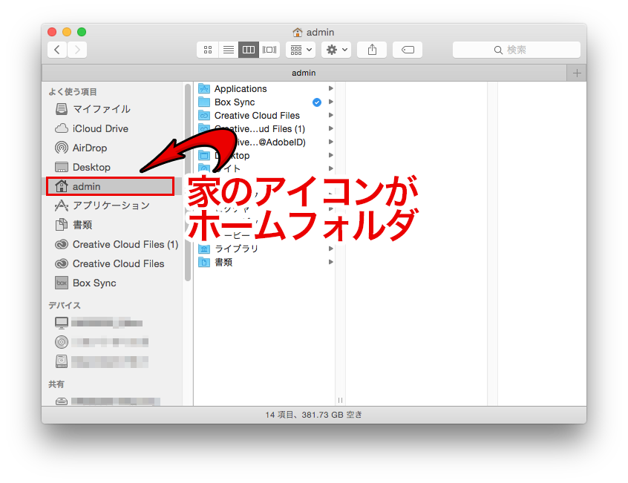Add a new tab with plus button
Image resolution: width=628 pixels, height=483 pixels.
click(577, 73)
